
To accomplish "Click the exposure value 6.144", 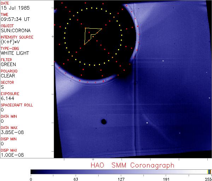I will [x=7, y=98].
